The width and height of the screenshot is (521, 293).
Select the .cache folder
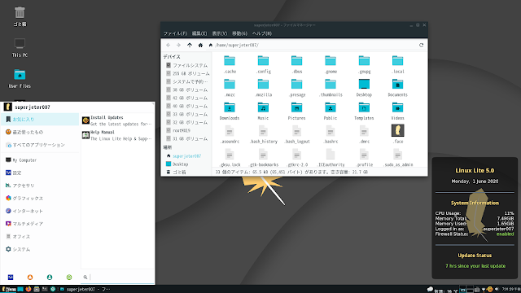pyautogui.click(x=230, y=65)
